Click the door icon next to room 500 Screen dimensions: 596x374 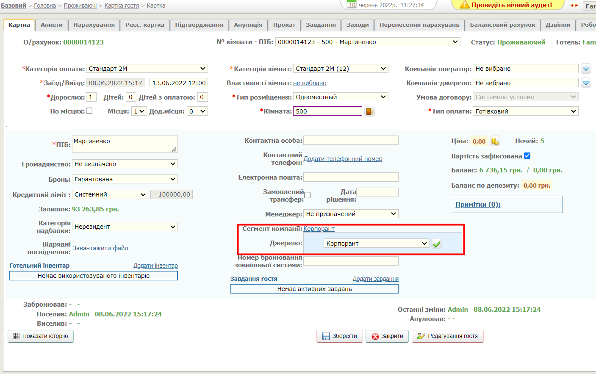[x=369, y=111]
